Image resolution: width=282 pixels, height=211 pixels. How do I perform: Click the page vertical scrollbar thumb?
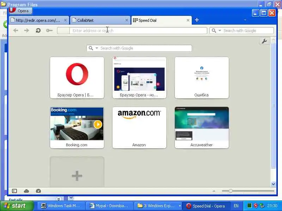coord(273,105)
